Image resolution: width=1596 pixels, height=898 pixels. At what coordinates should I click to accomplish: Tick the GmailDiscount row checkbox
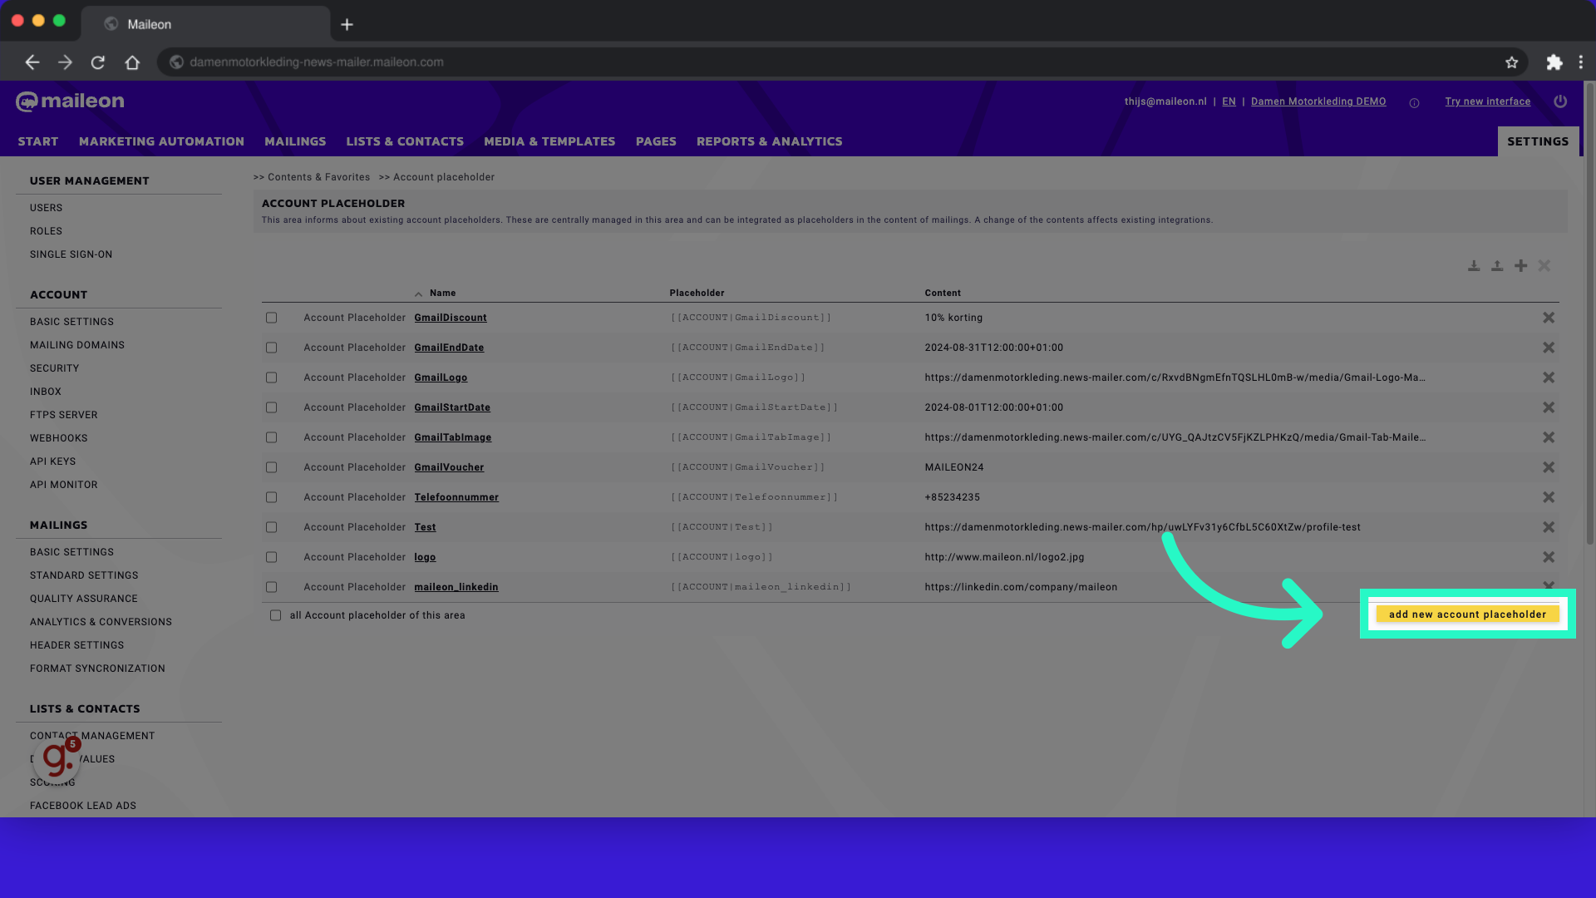[271, 318]
